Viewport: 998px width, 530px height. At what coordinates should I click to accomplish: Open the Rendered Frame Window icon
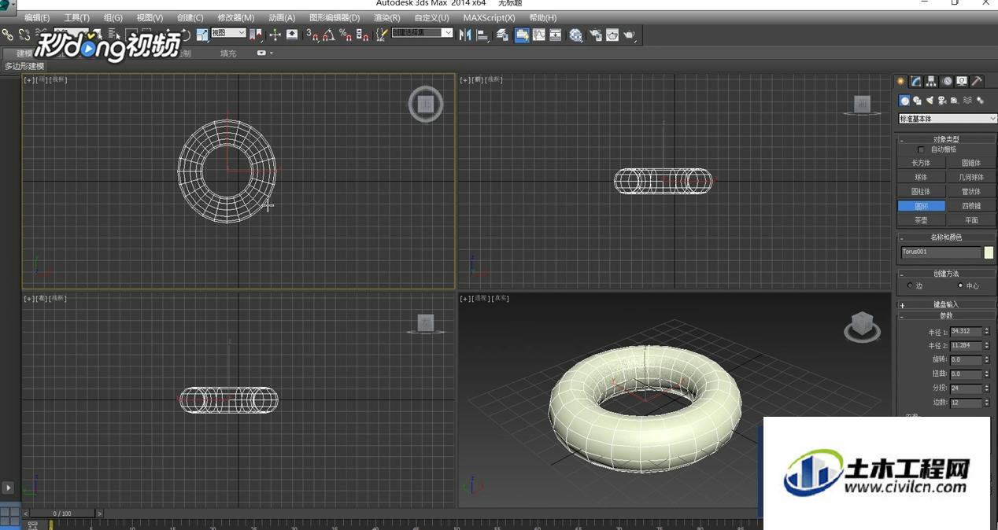pos(612,35)
